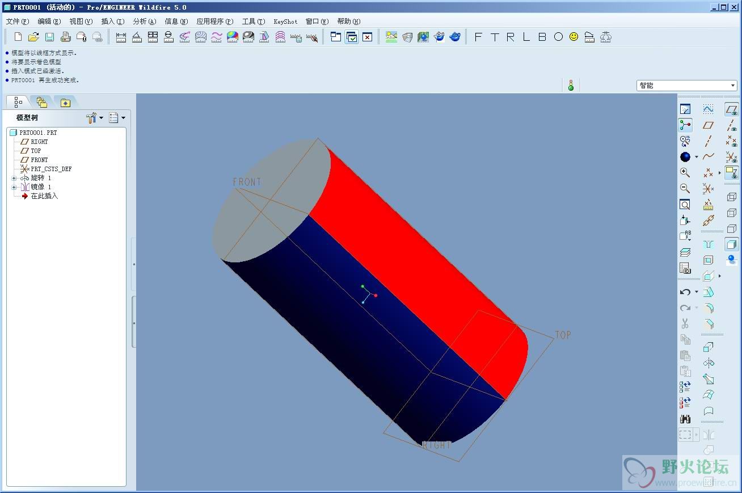The width and height of the screenshot is (742, 493).
Task: Select the diameter measurement tool
Action: [x=168, y=37]
